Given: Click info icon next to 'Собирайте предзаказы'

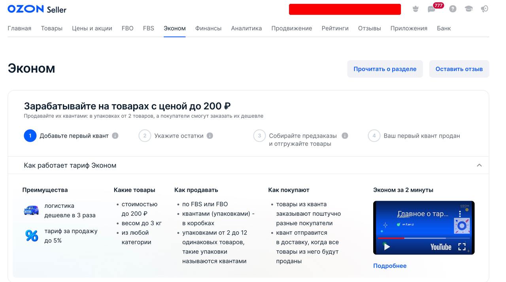Looking at the screenshot, I should coord(345,136).
